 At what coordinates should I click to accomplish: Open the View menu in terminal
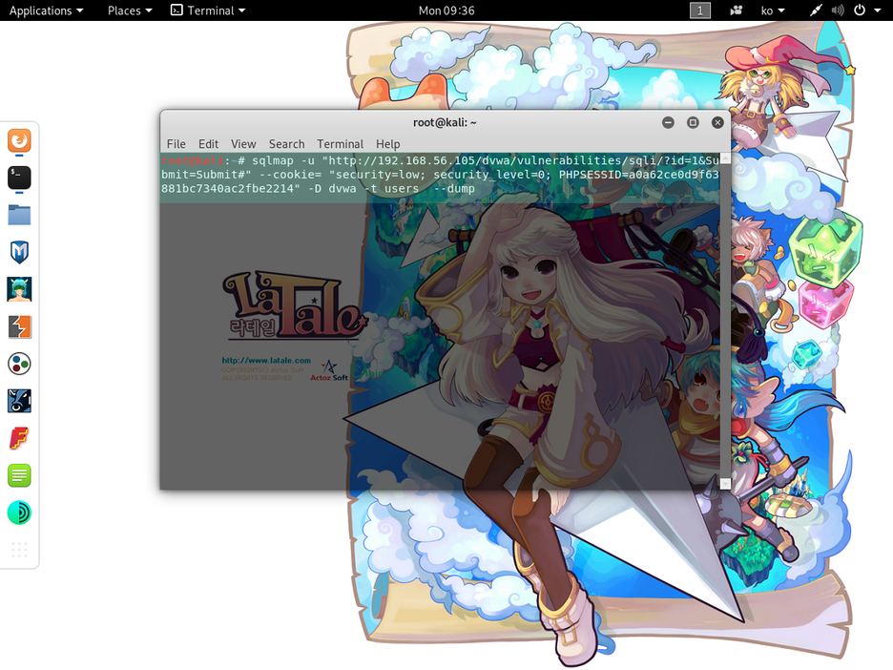point(243,144)
